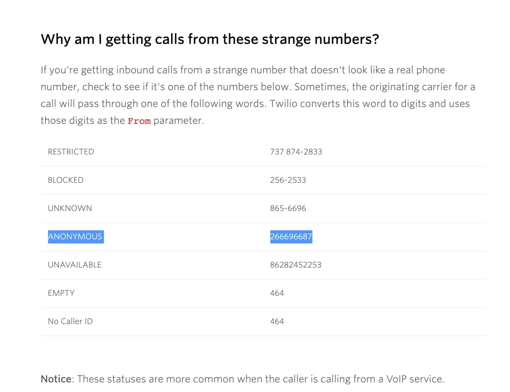Click the number 256-2533
This screenshot has height=392, width=510.
288,180
